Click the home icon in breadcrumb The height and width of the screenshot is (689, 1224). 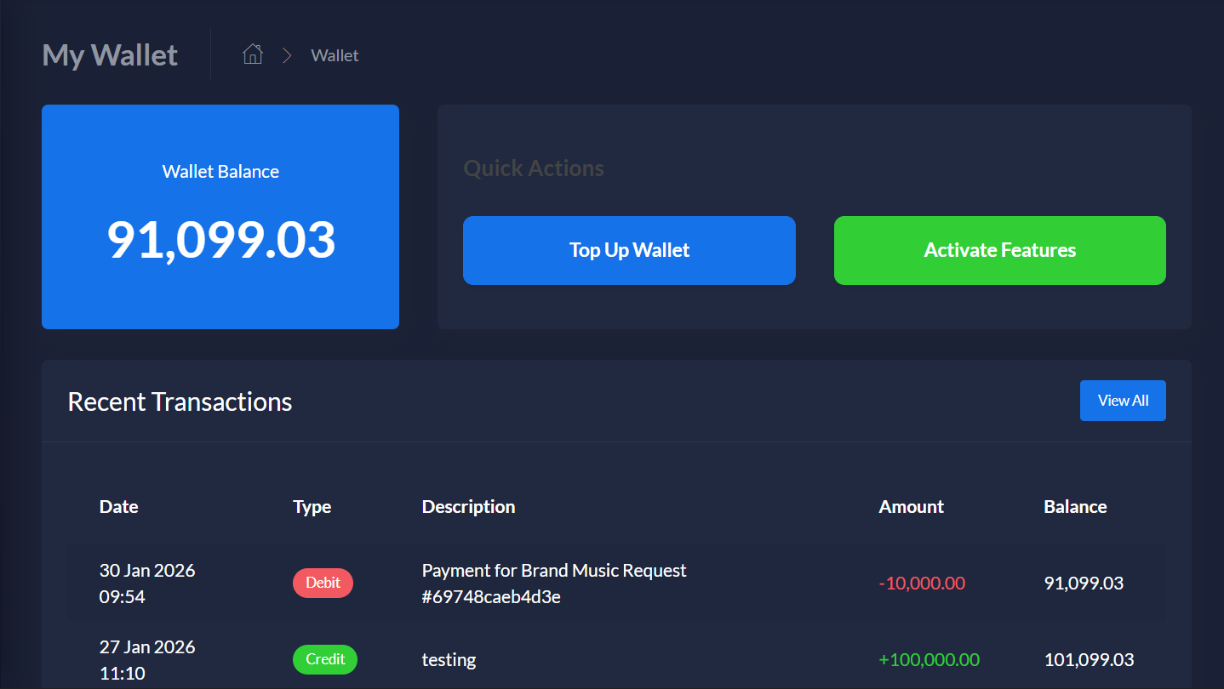pyautogui.click(x=252, y=55)
